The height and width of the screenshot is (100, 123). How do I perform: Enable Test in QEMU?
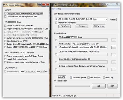click(x=88, y=78)
